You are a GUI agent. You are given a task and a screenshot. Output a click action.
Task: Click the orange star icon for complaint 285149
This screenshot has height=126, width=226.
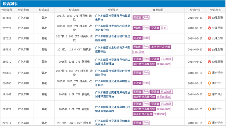tap(209, 73)
